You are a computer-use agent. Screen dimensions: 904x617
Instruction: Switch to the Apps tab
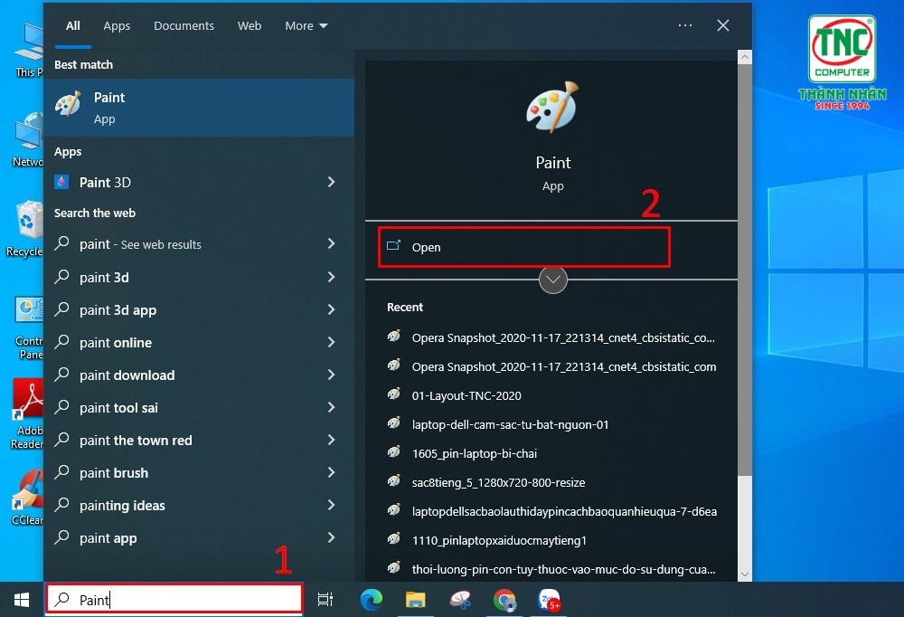click(x=117, y=26)
